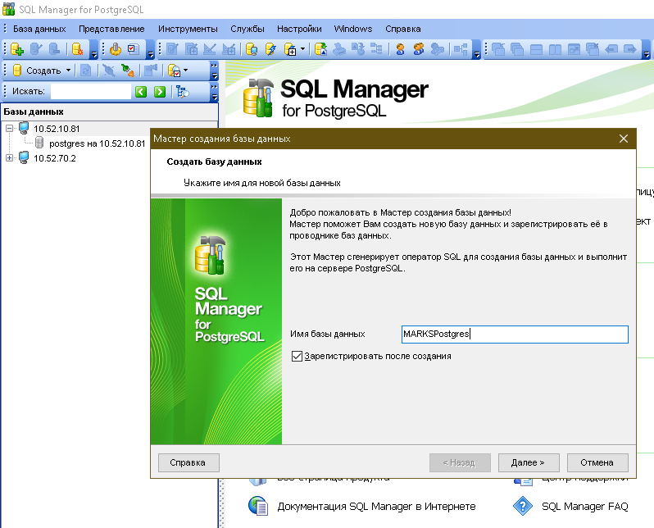Click the 'Искать' search input field
Viewport: 654px width, 528px height.
[91, 91]
